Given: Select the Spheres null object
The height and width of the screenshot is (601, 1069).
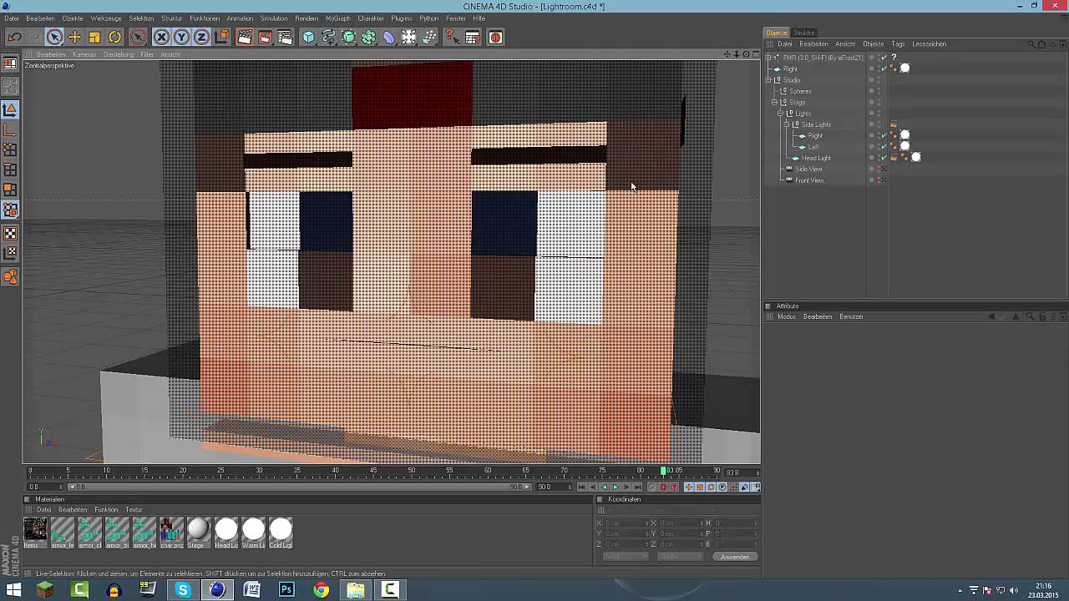Looking at the screenshot, I should (x=800, y=92).
